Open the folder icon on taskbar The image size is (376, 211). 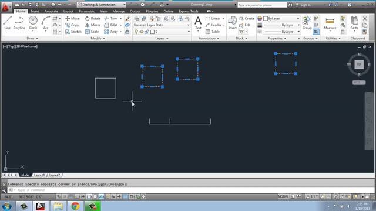[58, 206]
